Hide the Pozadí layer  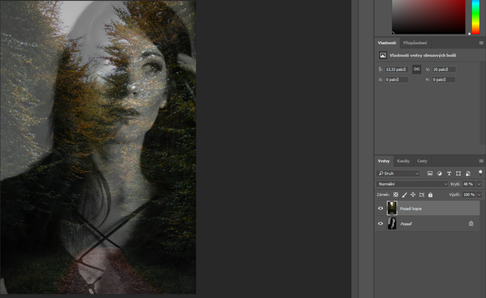(x=380, y=223)
